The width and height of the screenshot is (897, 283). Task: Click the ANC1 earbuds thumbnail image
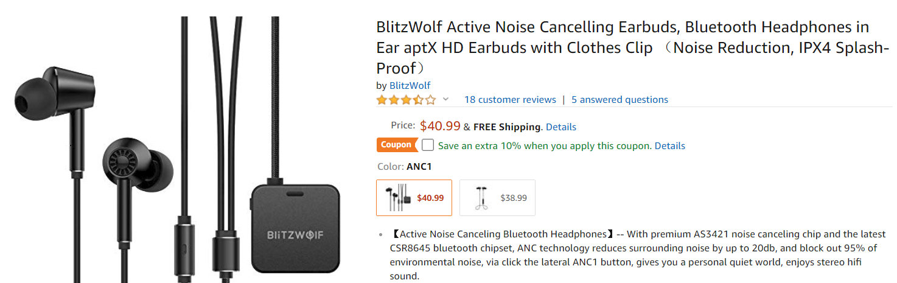coord(396,198)
